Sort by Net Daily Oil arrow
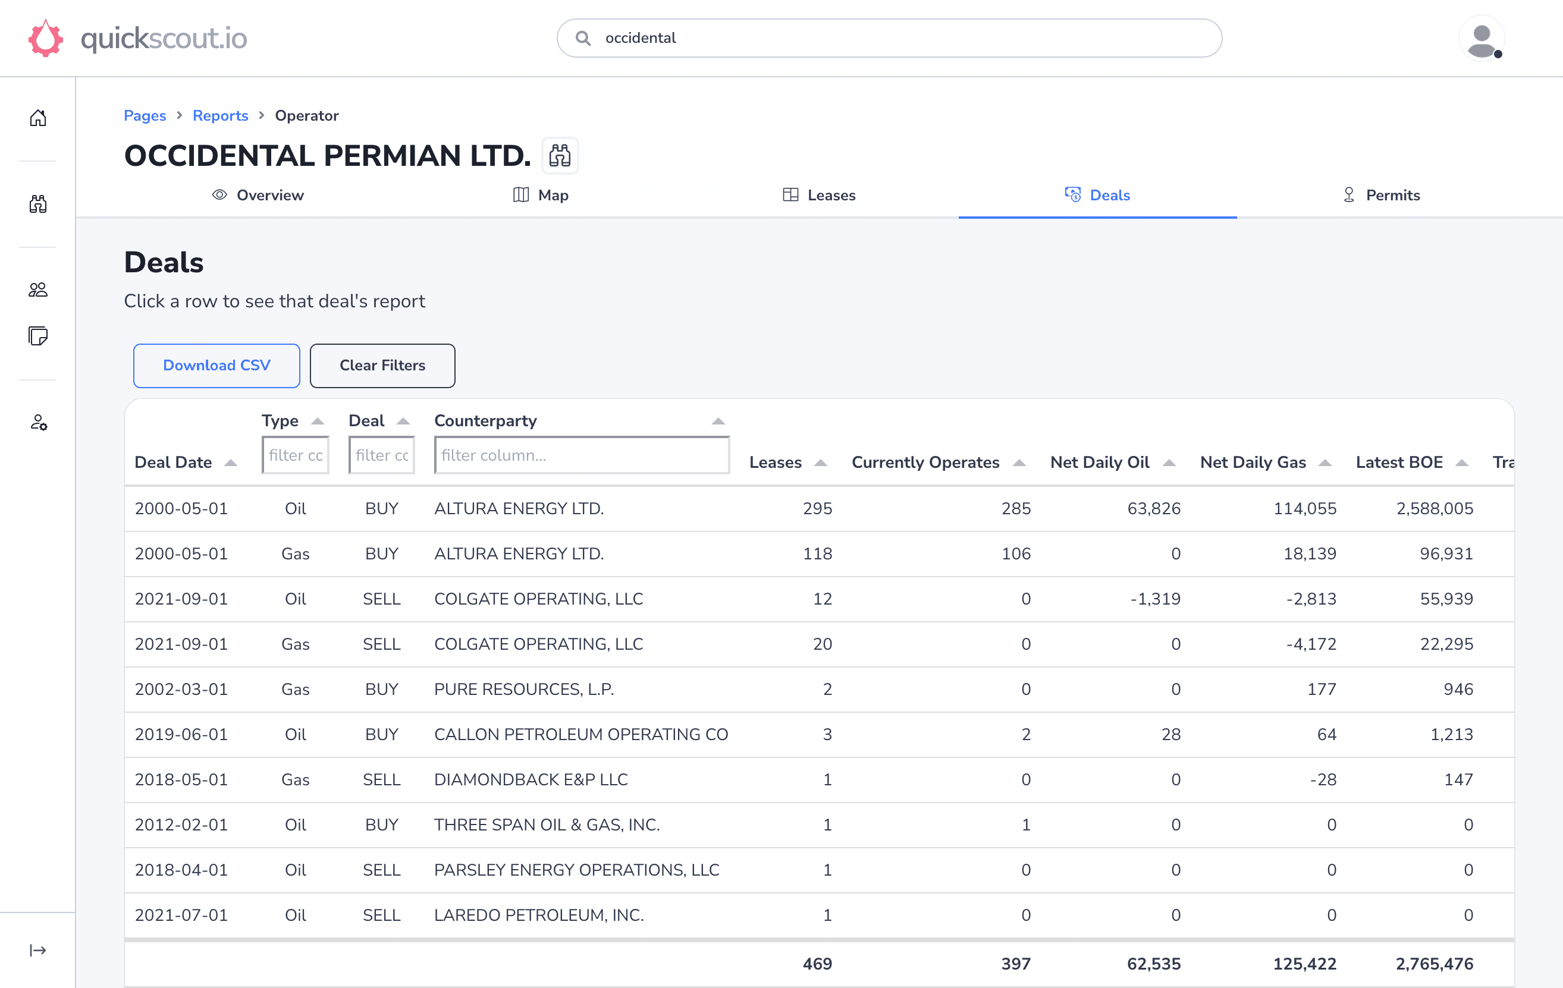The height and width of the screenshot is (988, 1563). (1169, 462)
